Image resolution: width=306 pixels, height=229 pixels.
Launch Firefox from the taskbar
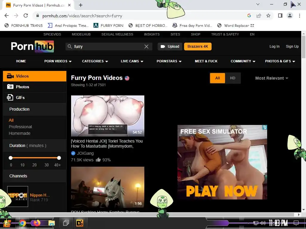coord(37,223)
